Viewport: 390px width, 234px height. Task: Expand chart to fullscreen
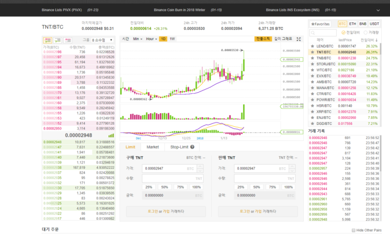click(299, 39)
